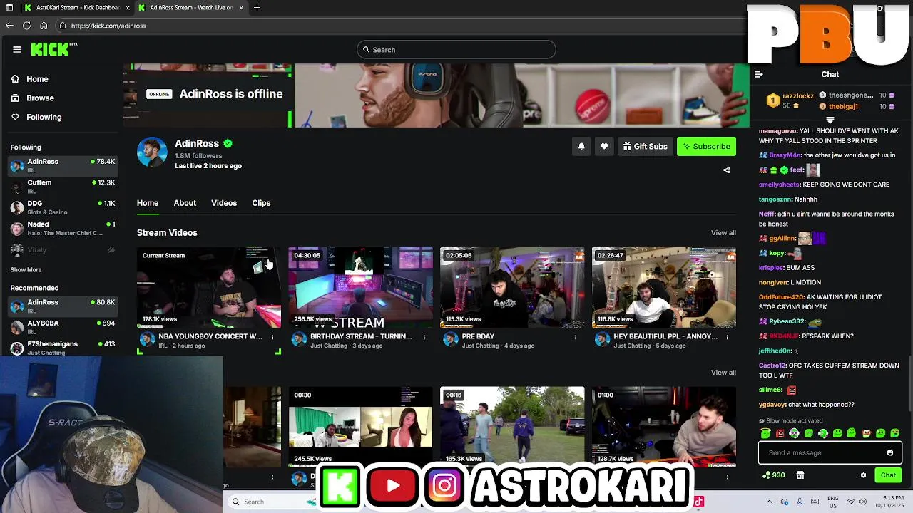The height and width of the screenshot is (513, 913).
Task: Open options menu for PRE BDAY video
Action: (576, 337)
